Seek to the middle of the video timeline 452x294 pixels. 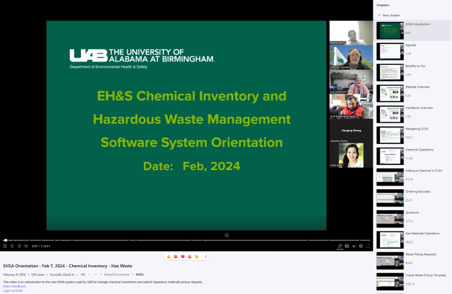[186, 240]
